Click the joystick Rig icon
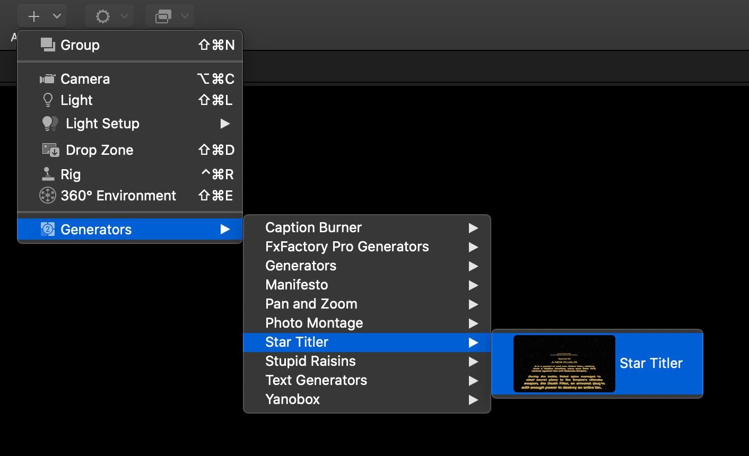Viewport: 749px width, 456px height. click(x=48, y=174)
